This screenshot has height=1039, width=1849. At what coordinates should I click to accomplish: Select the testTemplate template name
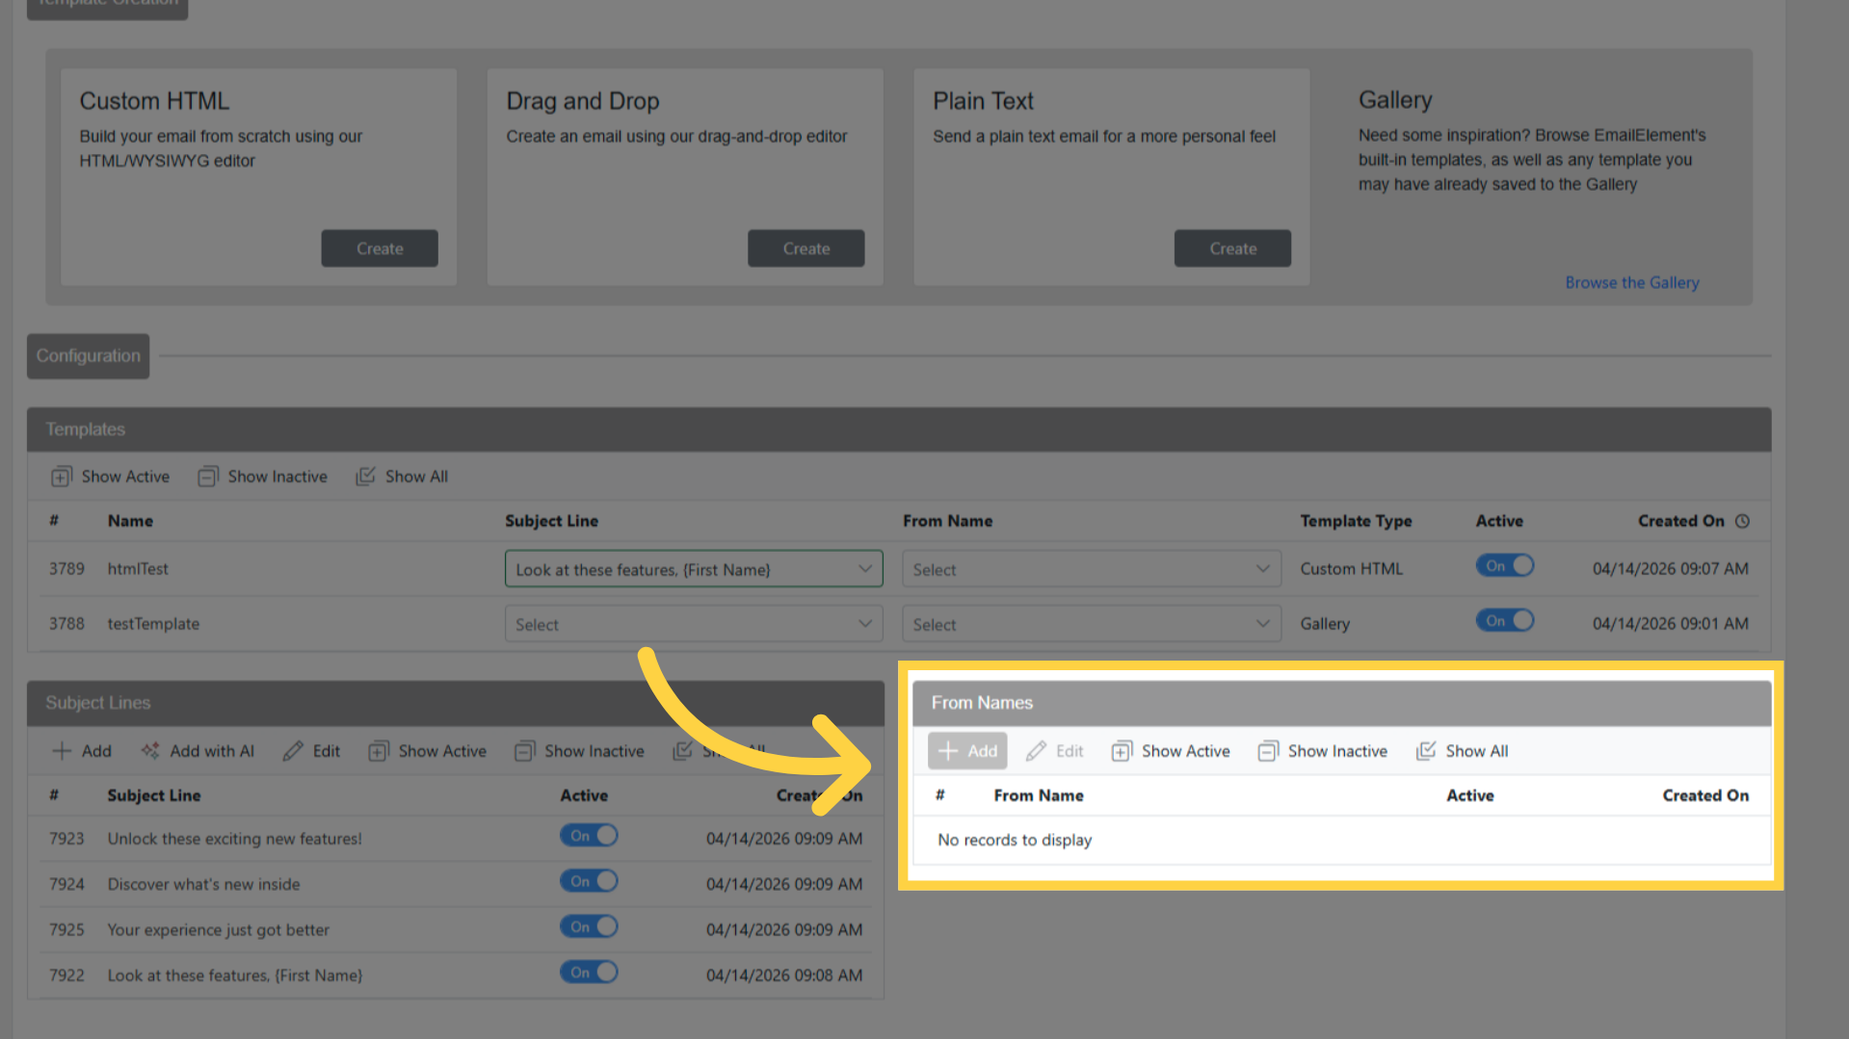pos(153,624)
